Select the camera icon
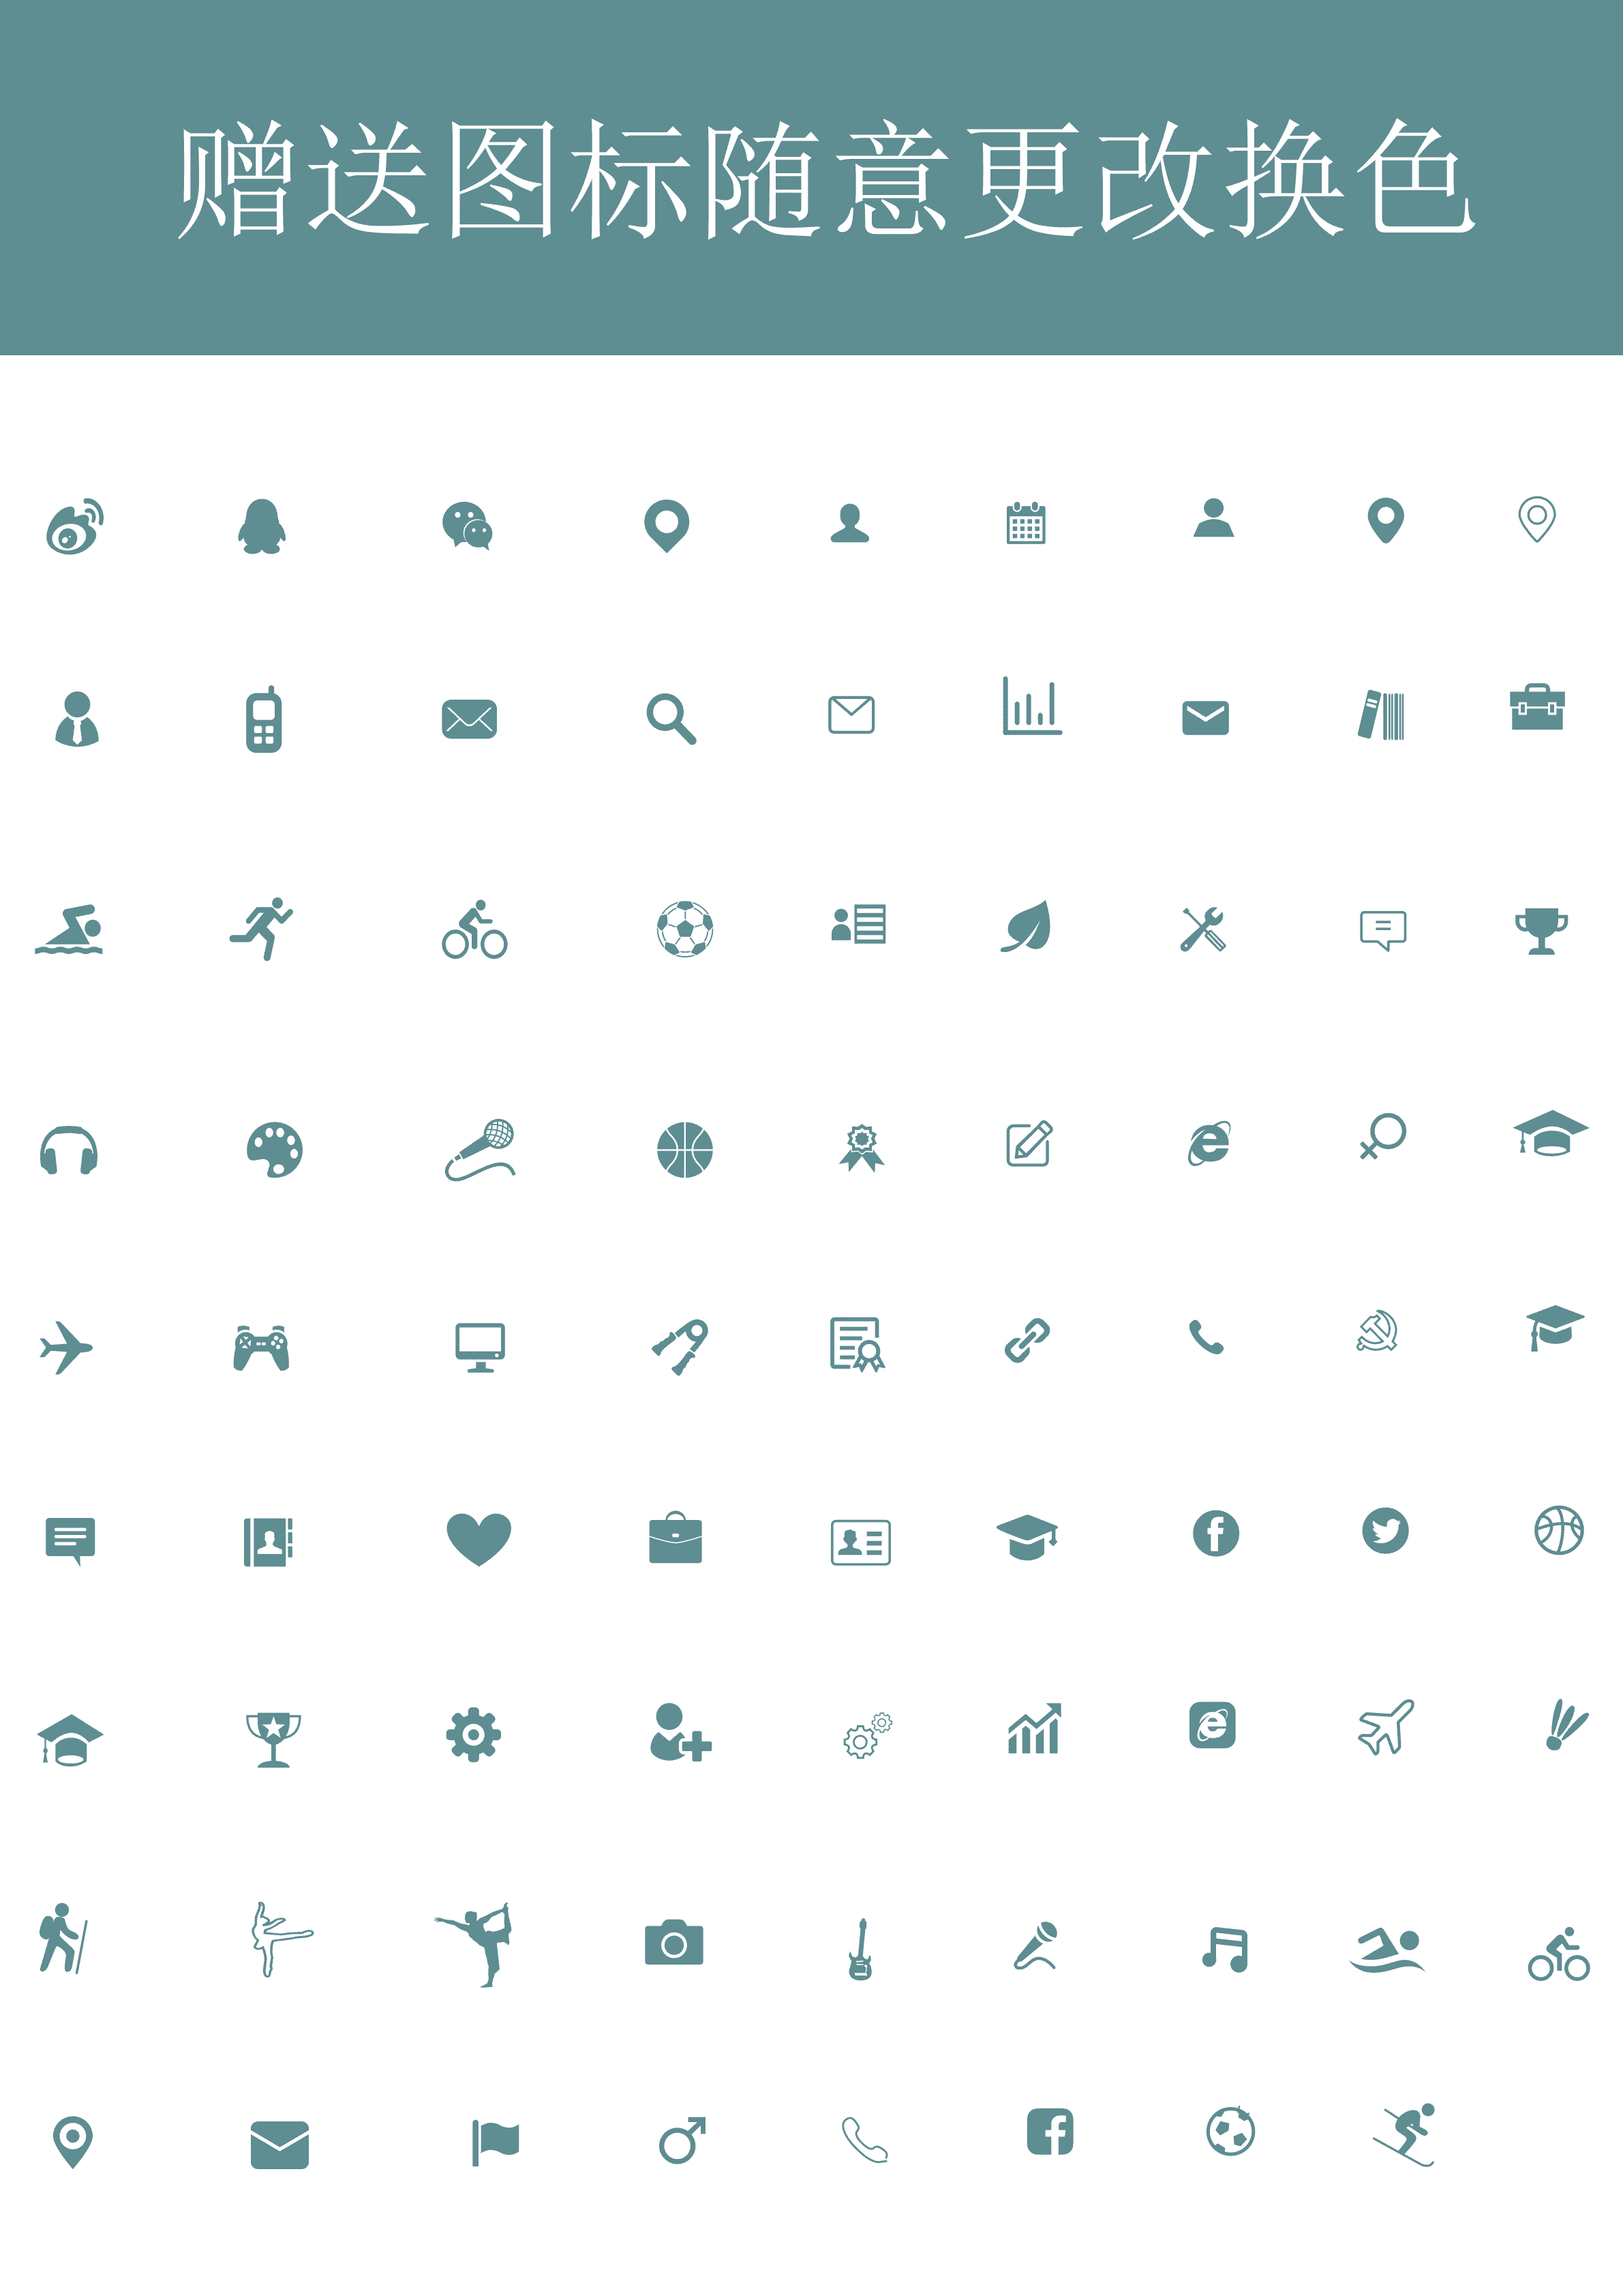The width and height of the screenshot is (1623, 2296). [x=673, y=1942]
